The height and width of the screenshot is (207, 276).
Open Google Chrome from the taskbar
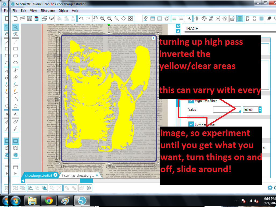[49, 201]
